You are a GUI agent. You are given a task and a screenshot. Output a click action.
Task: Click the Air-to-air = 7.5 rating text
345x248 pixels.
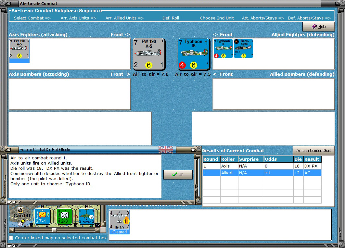click(x=193, y=74)
